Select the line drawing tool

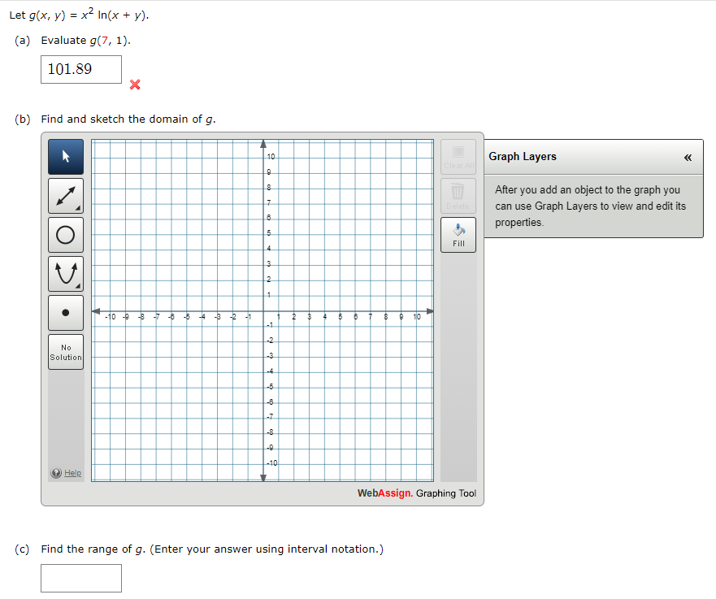pos(66,195)
